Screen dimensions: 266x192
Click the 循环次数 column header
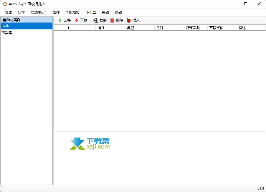point(196,28)
